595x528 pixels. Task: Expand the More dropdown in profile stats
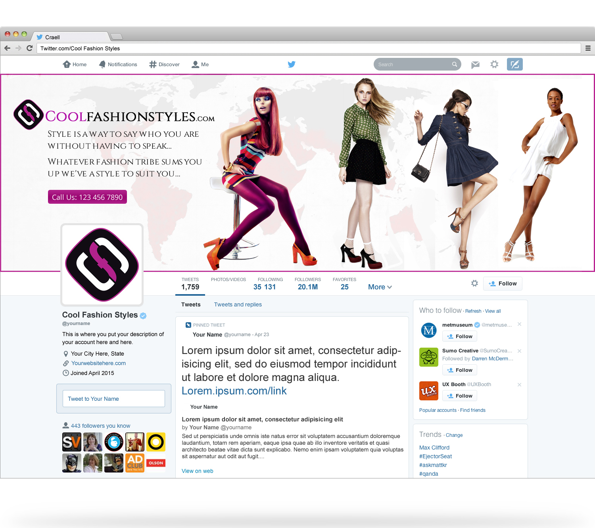pyautogui.click(x=379, y=287)
